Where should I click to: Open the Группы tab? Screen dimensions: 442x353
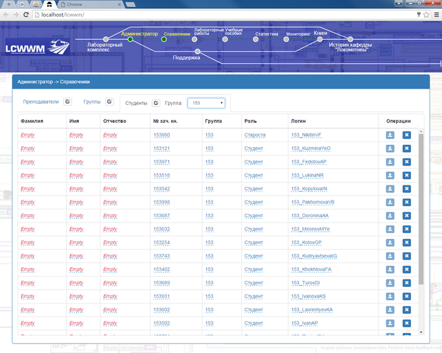pos(92,102)
